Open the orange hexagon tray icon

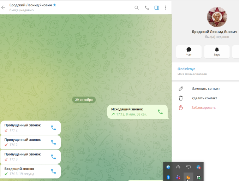[189, 177]
